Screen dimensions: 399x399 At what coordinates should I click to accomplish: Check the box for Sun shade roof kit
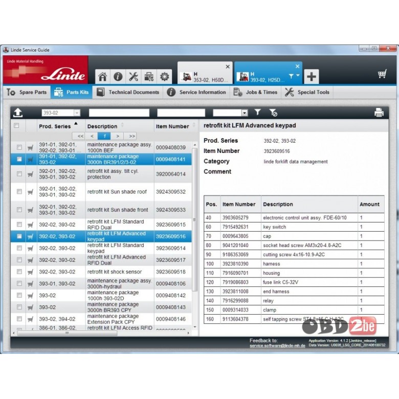click(x=19, y=191)
